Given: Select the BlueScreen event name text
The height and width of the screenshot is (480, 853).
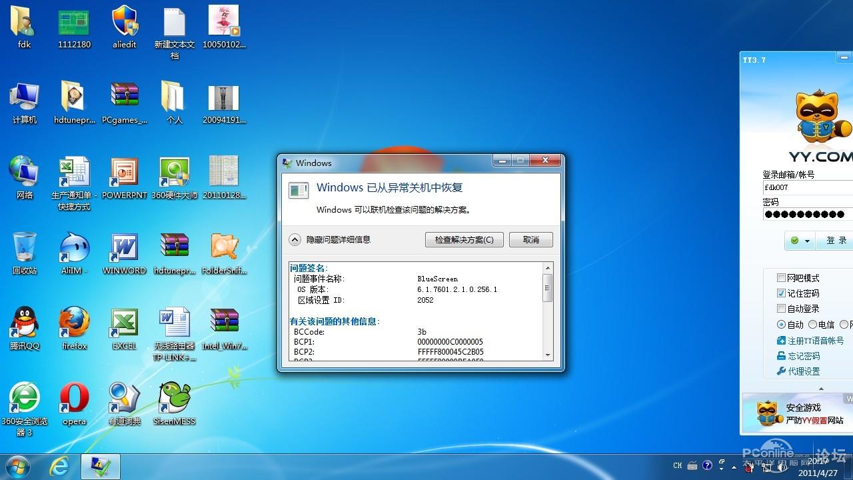Looking at the screenshot, I should tap(438, 279).
